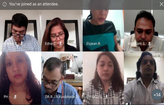Open the +14 additional participants badge
This screenshot has height=105, width=164.
coord(157,95)
